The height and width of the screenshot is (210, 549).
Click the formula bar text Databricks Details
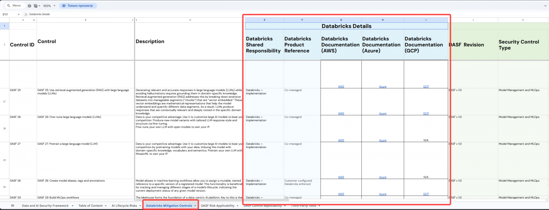coord(39,14)
